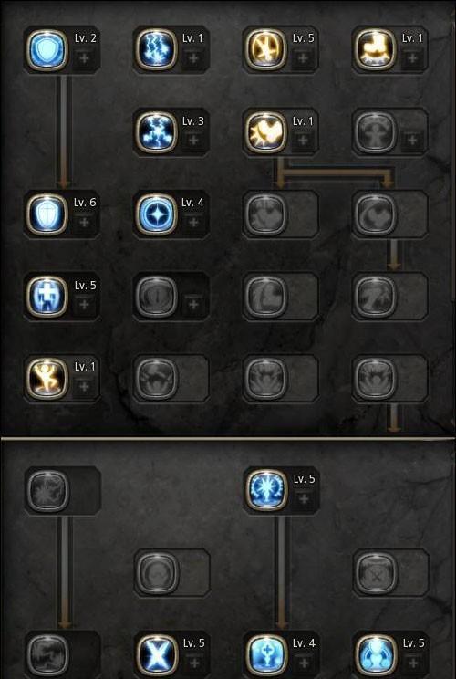The height and width of the screenshot is (679, 456).
Task: Select the blue shield skill at Lv. 2
Action: coord(47,49)
